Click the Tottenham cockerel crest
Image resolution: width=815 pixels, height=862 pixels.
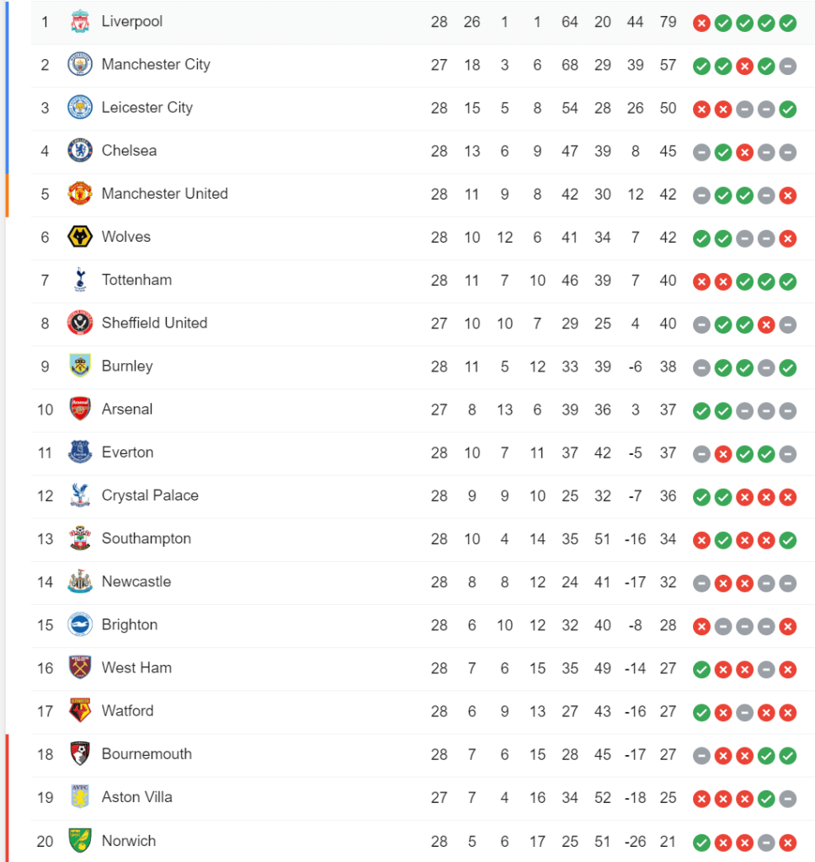coord(80,280)
